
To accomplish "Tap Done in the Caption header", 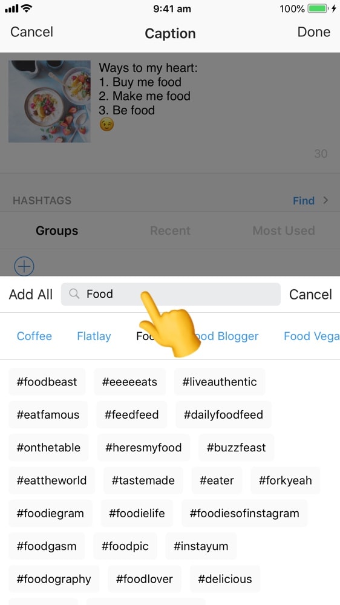I will click(x=314, y=32).
